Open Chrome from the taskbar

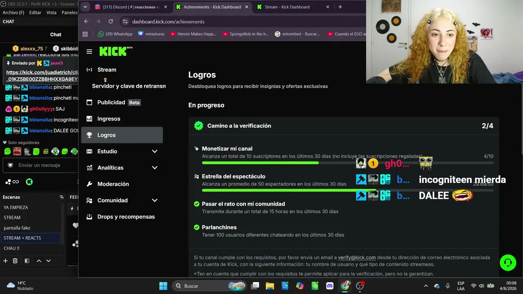tap(345, 286)
